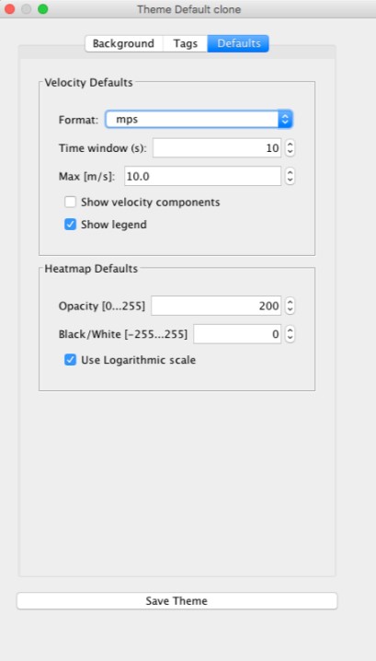
Task: Increase the Time window value with stepper
Action: 290,144
